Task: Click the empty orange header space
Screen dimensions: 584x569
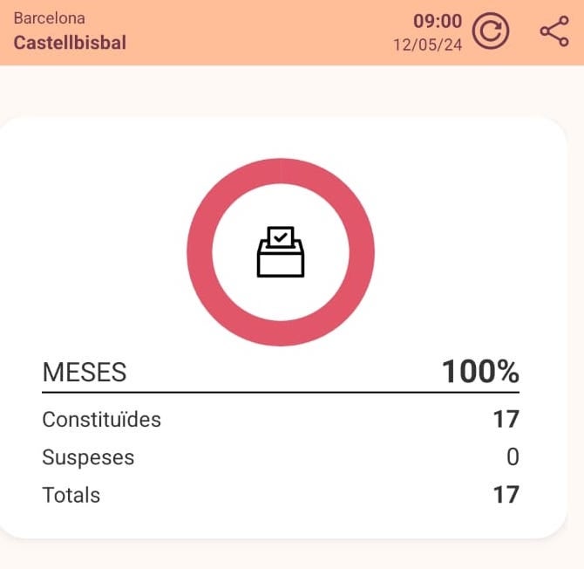Action: (261, 32)
